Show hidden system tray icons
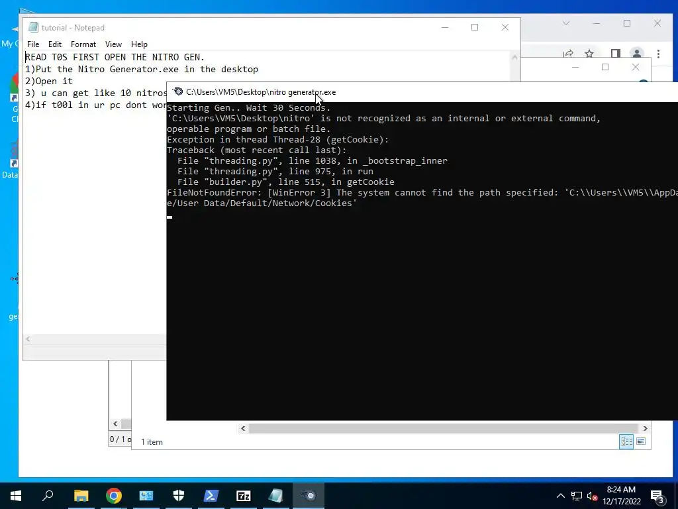 pyautogui.click(x=560, y=496)
